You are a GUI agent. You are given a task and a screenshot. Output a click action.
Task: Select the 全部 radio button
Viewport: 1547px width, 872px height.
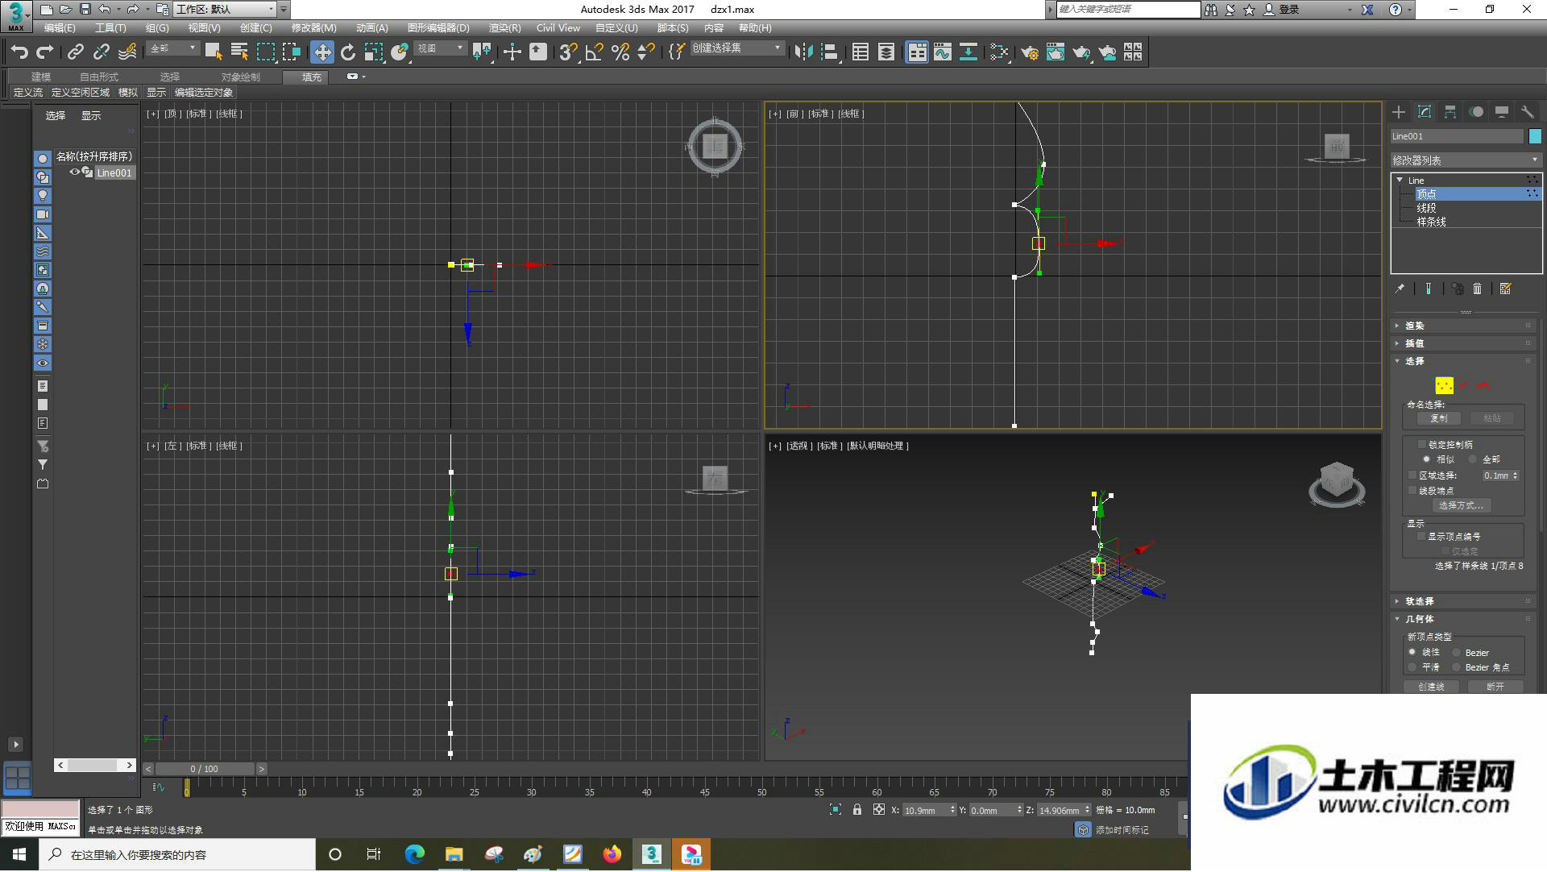tap(1473, 459)
